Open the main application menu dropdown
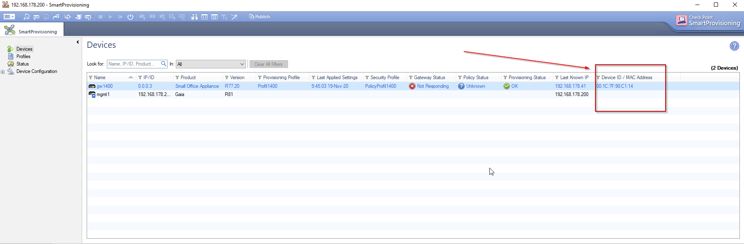The height and width of the screenshot is (244, 744). pyautogui.click(x=9, y=17)
